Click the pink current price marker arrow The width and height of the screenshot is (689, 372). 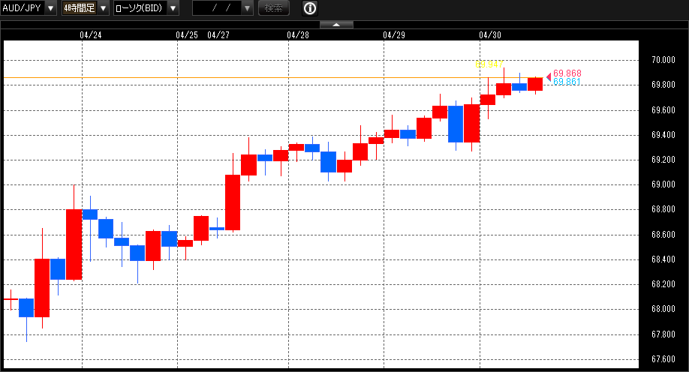tap(549, 77)
